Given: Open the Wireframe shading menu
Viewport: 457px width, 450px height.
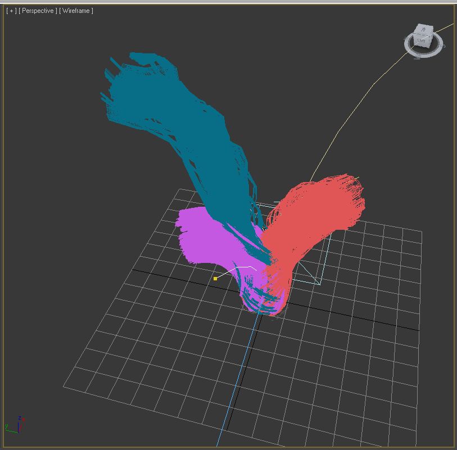Looking at the screenshot, I should pyautogui.click(x=76, y=11).
